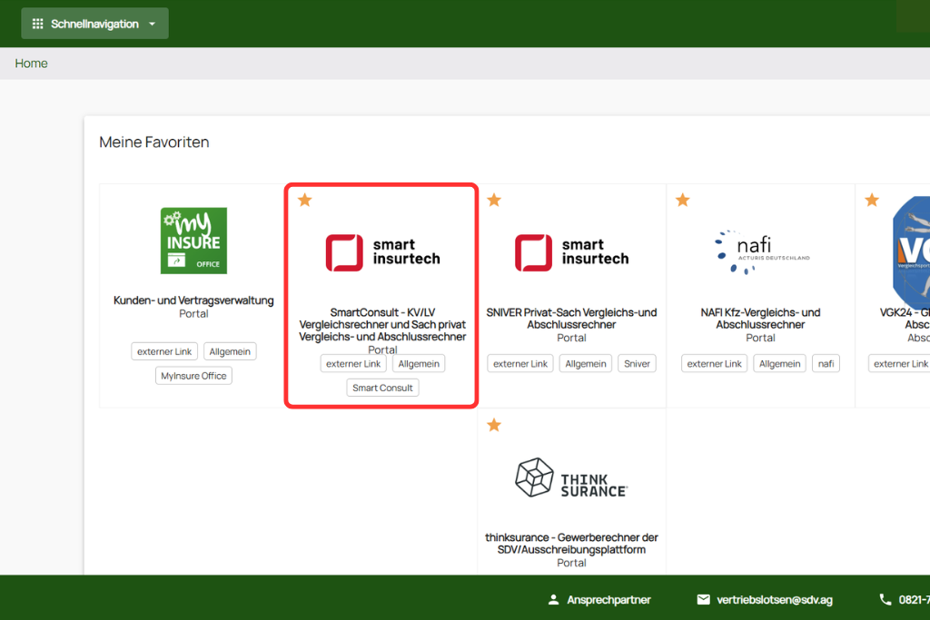Click the smart insurtech logo on SNIVER
The height and width of the screenshot is (620, 930).
pos(571,252)
